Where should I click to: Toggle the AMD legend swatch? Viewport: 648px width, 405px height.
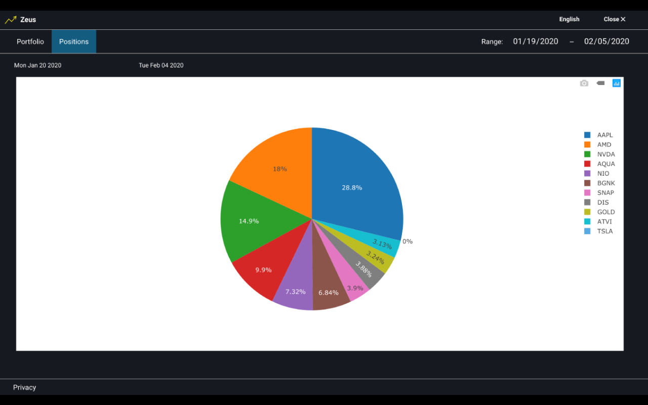587,145
